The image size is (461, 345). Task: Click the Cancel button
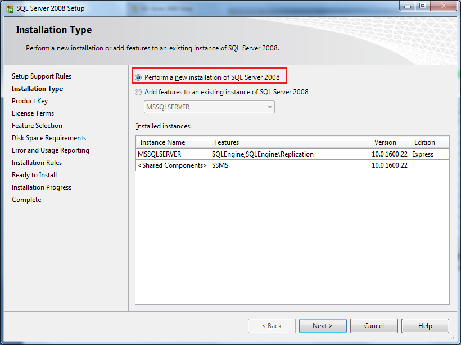tap(374, 326)
